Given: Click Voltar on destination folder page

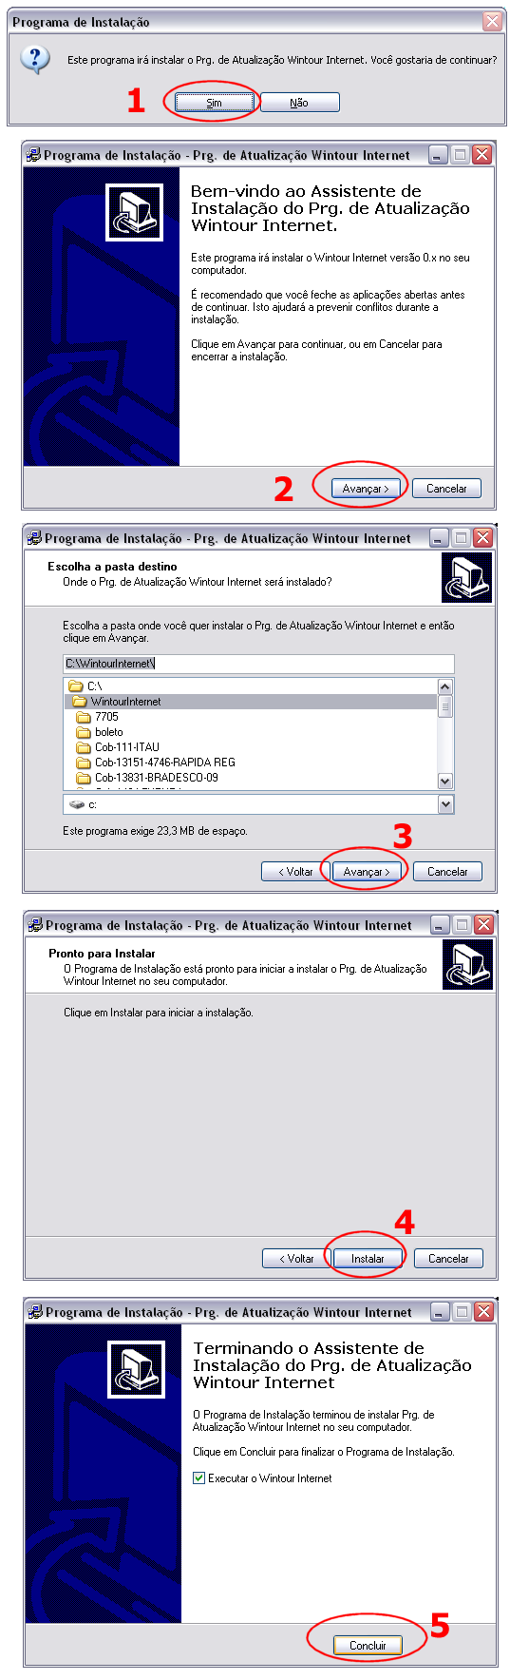Looking at the screenshot, I should (296, 871).
